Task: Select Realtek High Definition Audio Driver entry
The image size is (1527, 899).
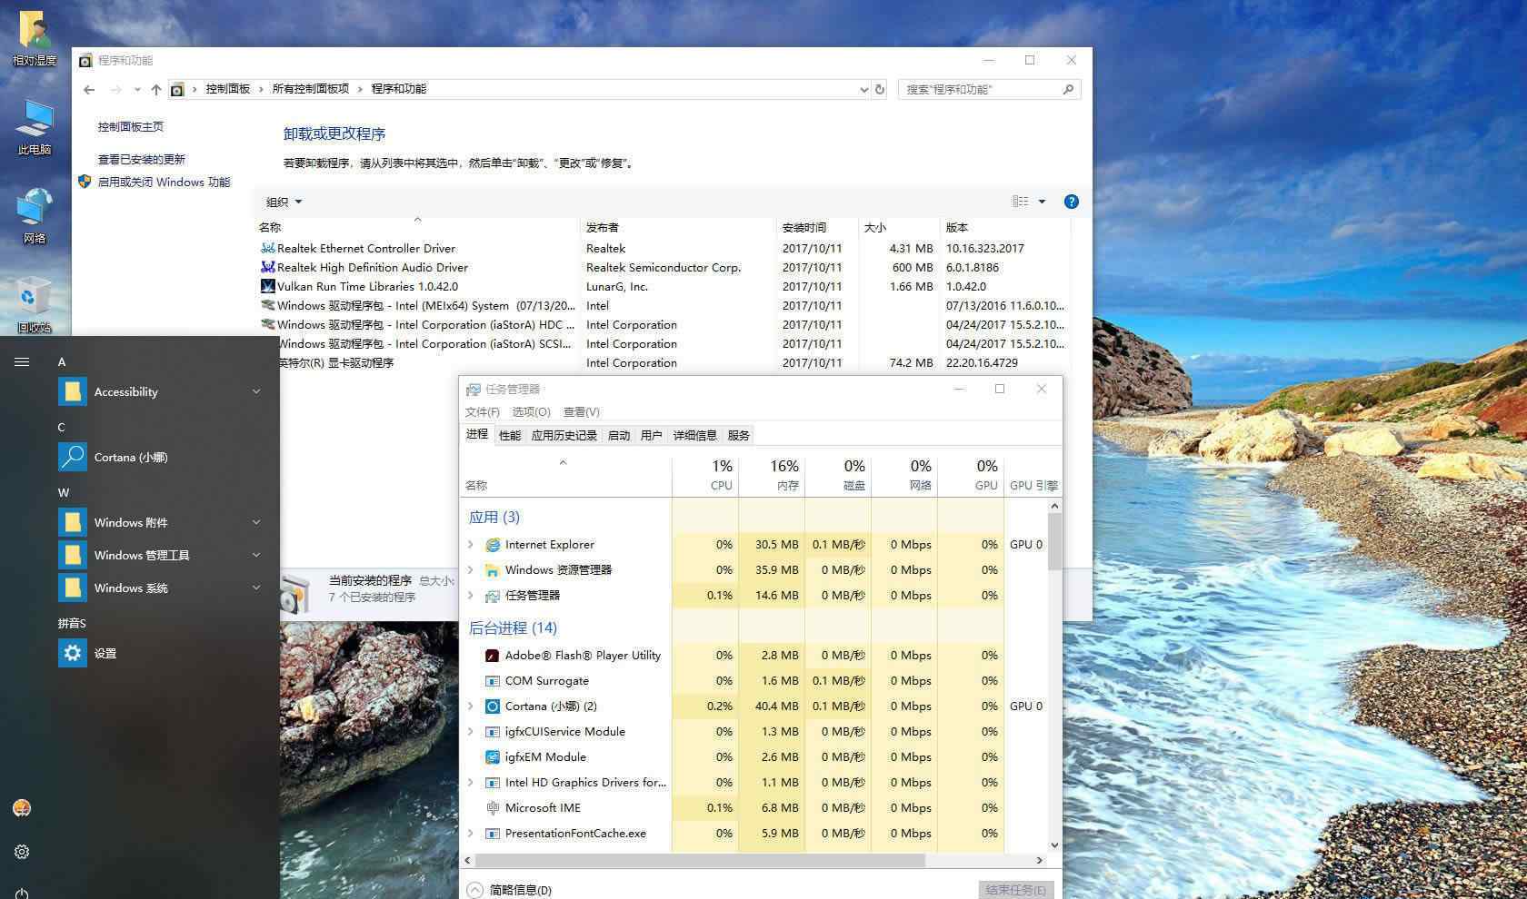Action: tap(372, 267)
